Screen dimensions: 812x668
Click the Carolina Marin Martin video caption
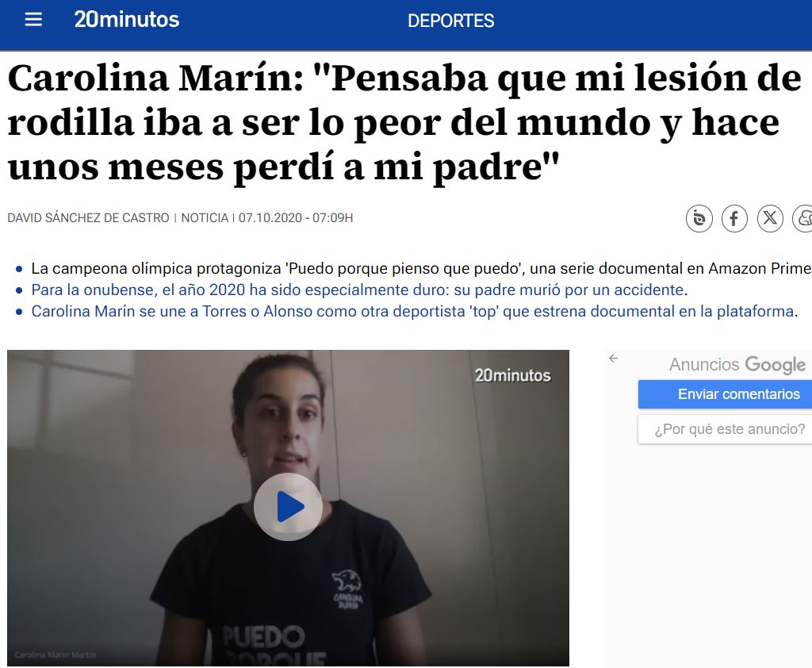pyautogui.click(x=56, y=655)
